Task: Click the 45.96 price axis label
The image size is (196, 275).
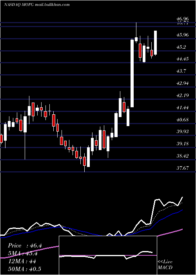Action: click(183, 35)
